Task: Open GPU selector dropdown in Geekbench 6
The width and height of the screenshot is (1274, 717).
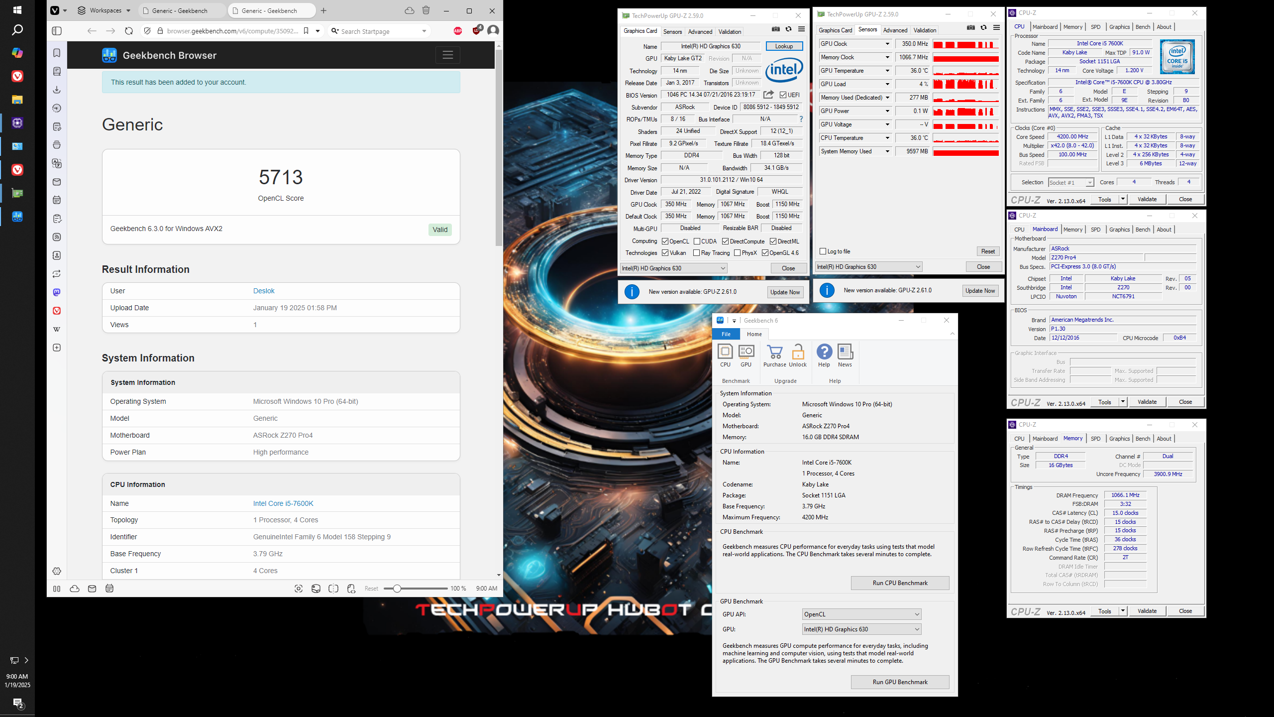Action: coord(861,629)
